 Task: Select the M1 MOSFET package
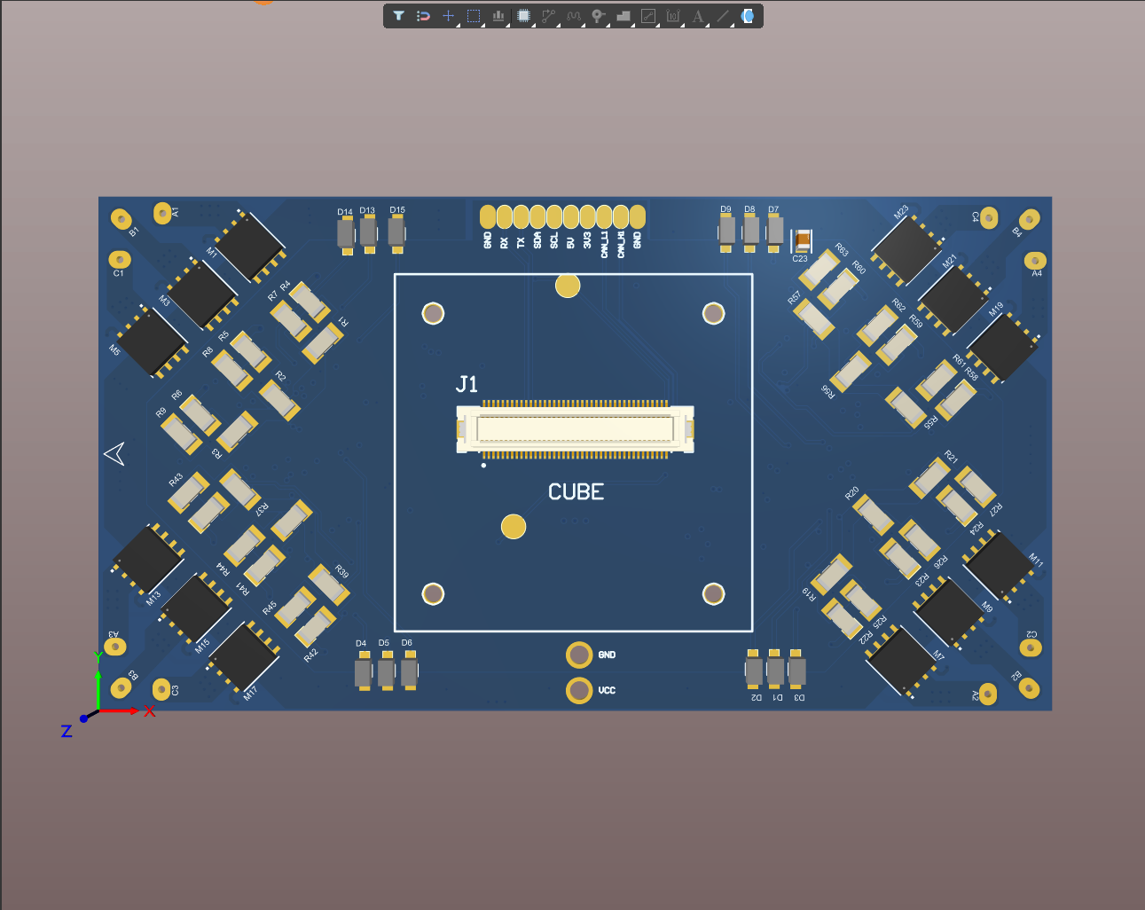coord(250,247)
